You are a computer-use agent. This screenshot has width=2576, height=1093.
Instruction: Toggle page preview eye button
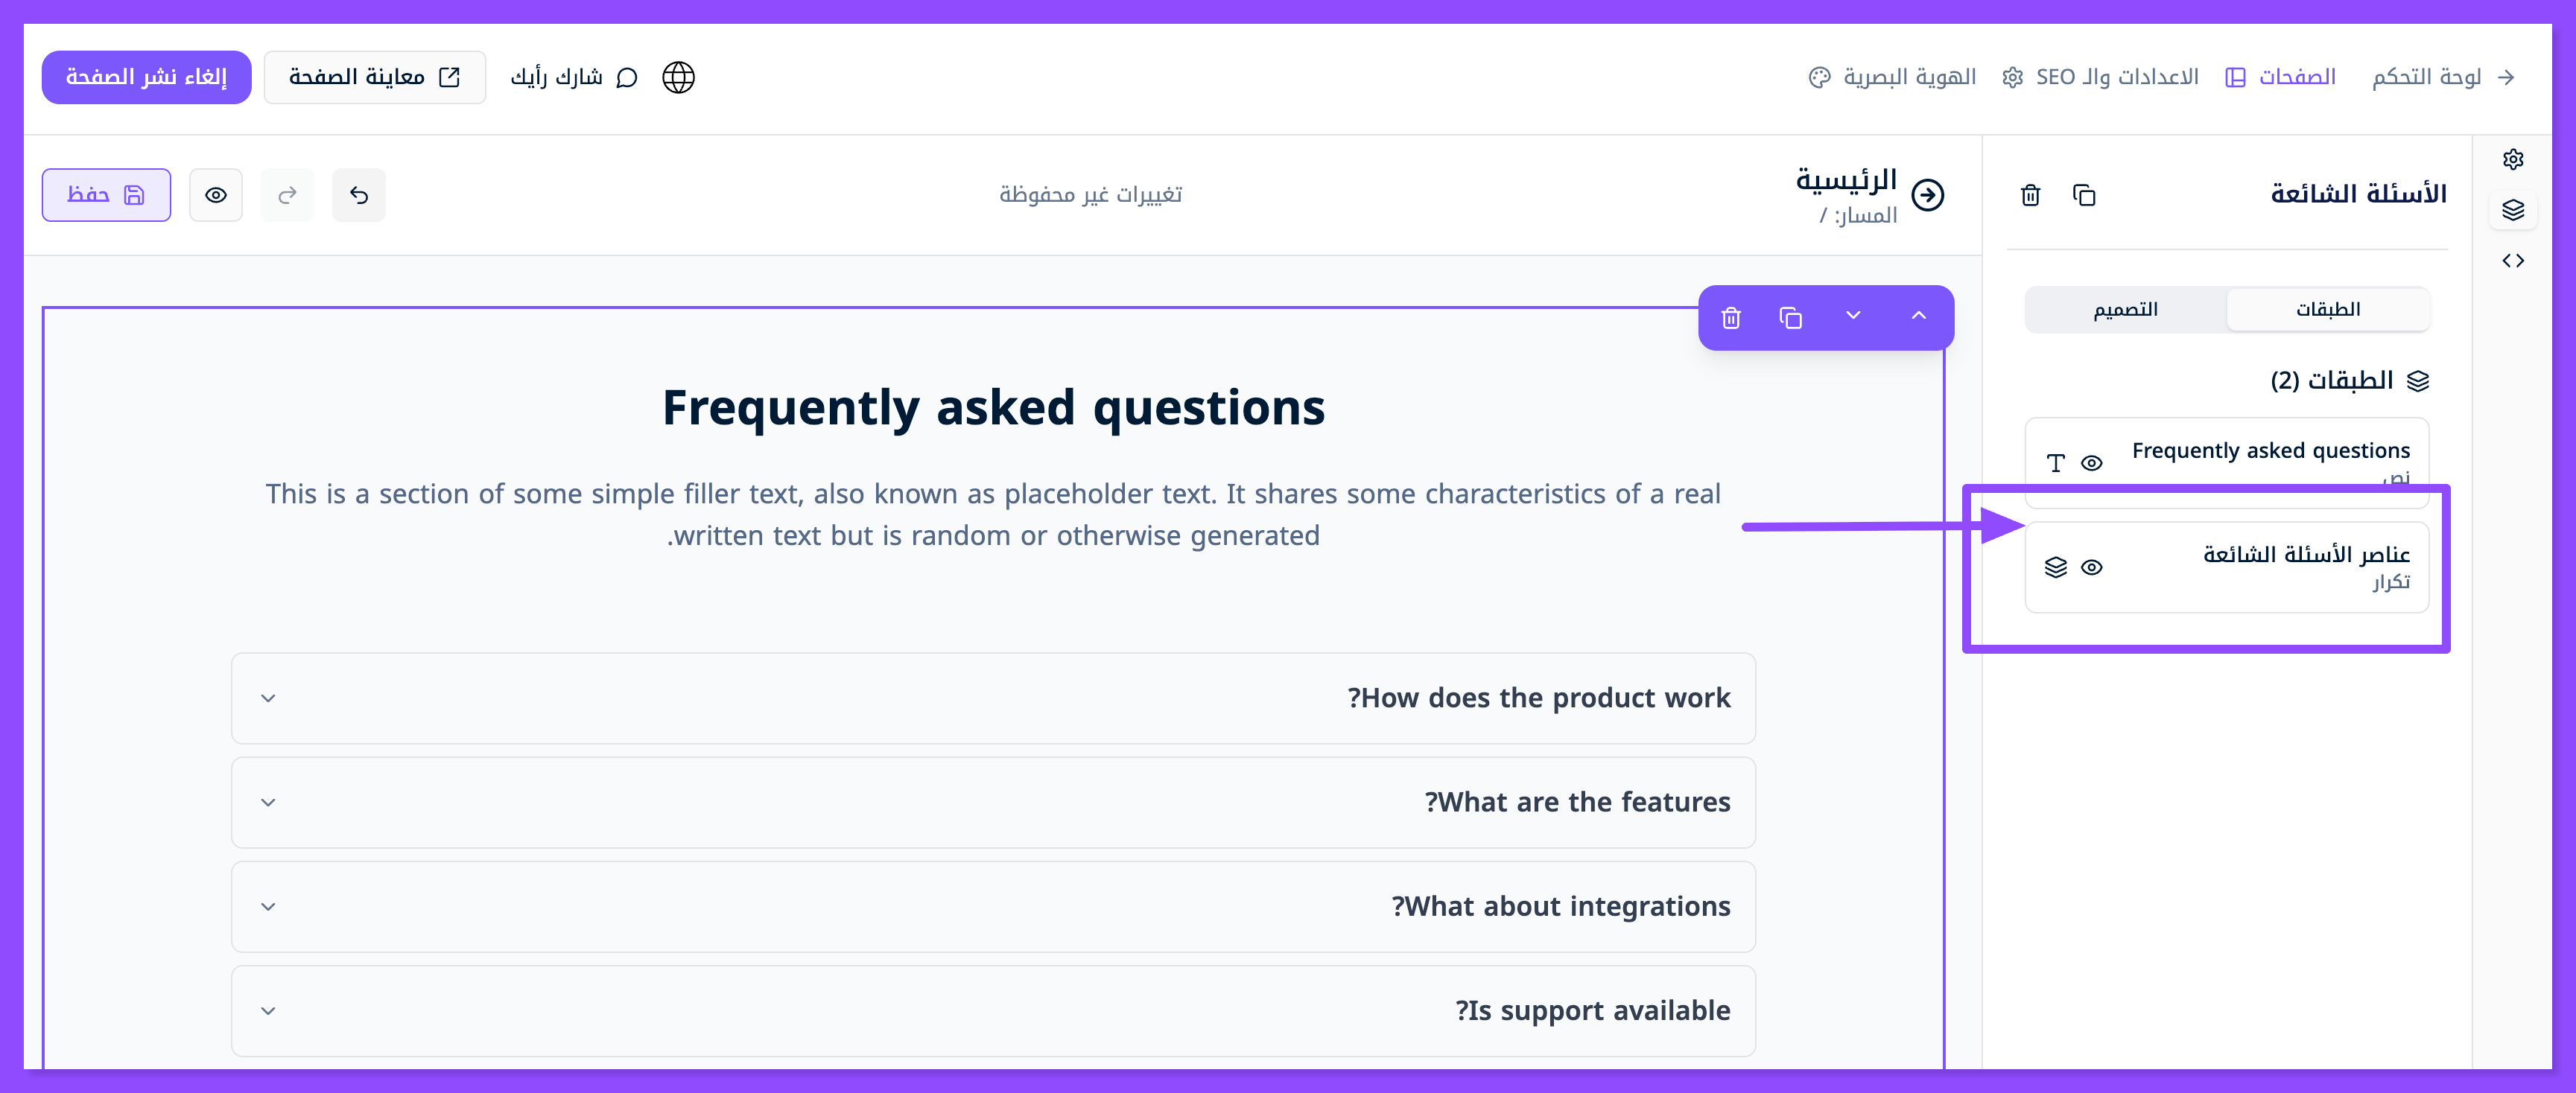[x=216, y=195]
